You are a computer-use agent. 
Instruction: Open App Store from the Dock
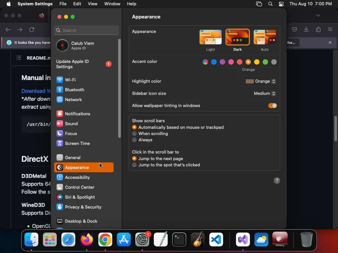coord(124,239)
